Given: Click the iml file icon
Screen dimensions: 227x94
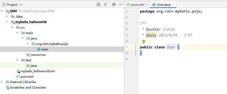Looking at the screenshot, I should [x=18, y=71].
